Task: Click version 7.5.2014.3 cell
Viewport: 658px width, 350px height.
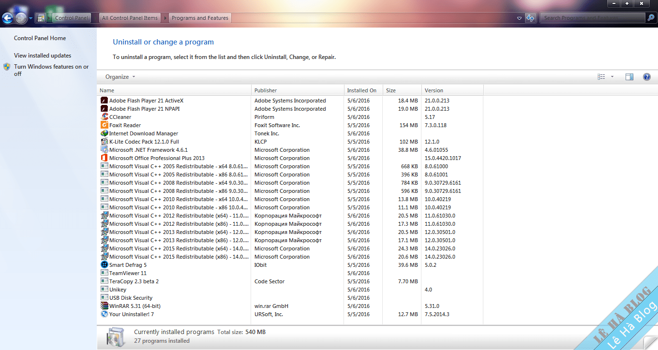Action: coord(437,314)
